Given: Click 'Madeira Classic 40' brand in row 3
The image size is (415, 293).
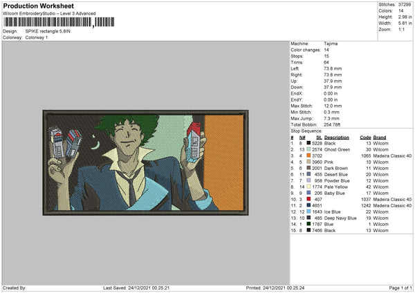Looking at the screenshot, I should coord(392,155).
